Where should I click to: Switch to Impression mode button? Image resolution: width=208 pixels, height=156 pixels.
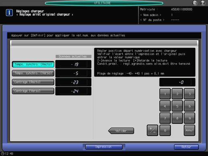click(x=104, y=147)
